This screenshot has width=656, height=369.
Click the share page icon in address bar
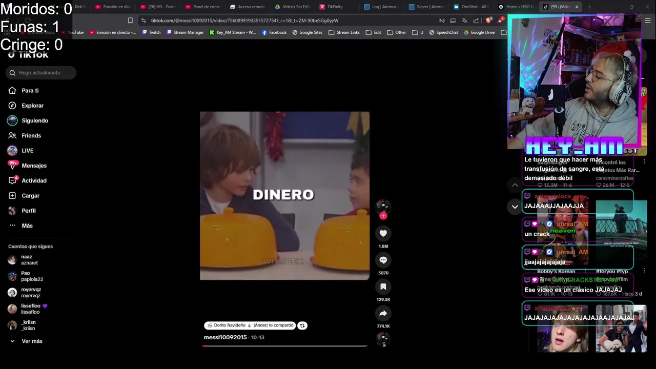click(x=476, y=20)
